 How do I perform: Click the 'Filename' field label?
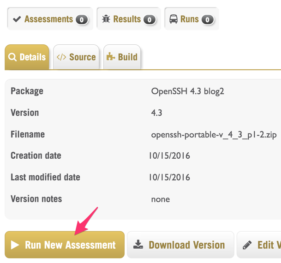pos(28,134)
